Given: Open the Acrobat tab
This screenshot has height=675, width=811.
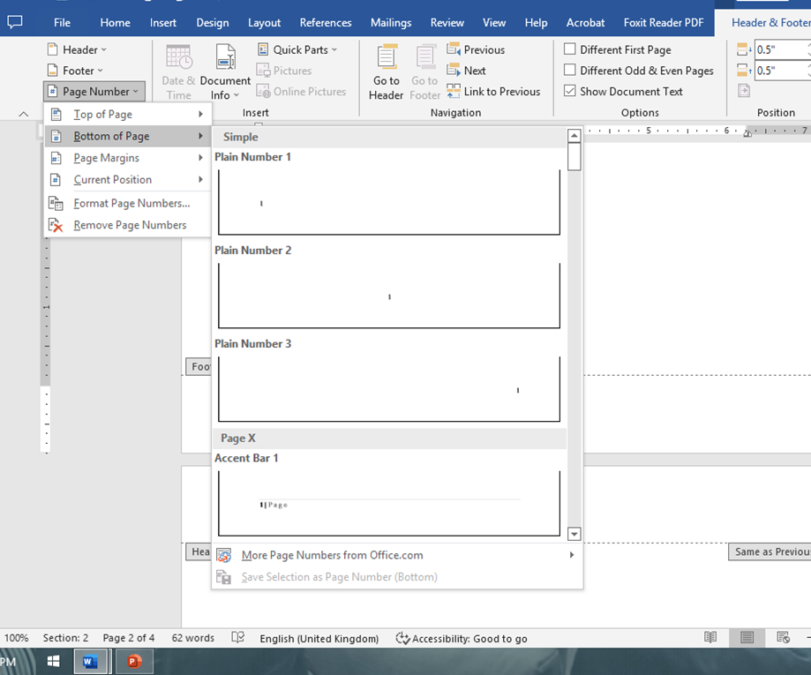Looking at the screenshot, I should (585, 23).
